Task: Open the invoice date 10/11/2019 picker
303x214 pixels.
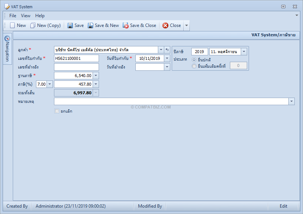Action: pos(167,58)
